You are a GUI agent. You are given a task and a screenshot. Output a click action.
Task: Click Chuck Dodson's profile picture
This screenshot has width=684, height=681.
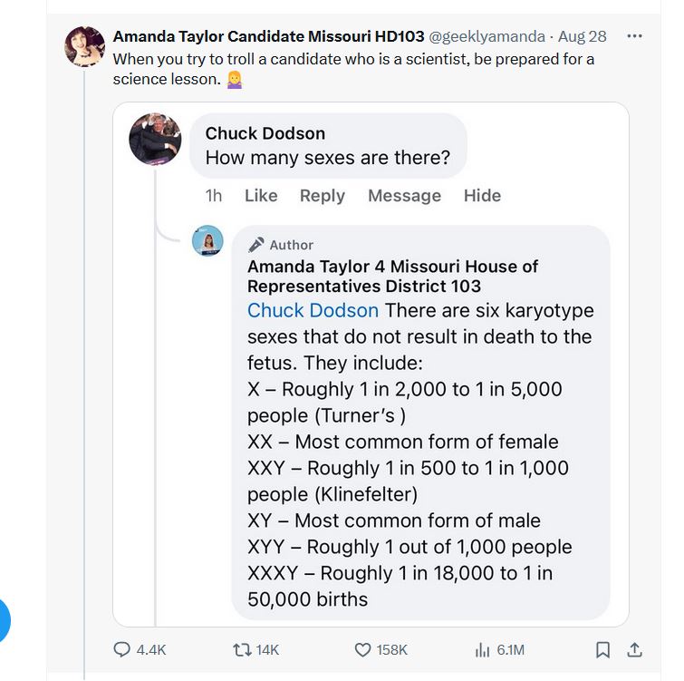point(155,140)
